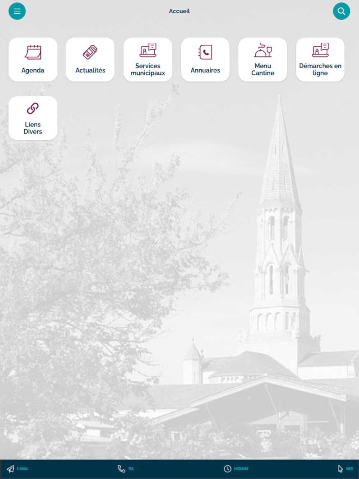The image size is (359, 479).
Task: Tap the WEB cursor shortcut
Action: [x=345, y=469]
